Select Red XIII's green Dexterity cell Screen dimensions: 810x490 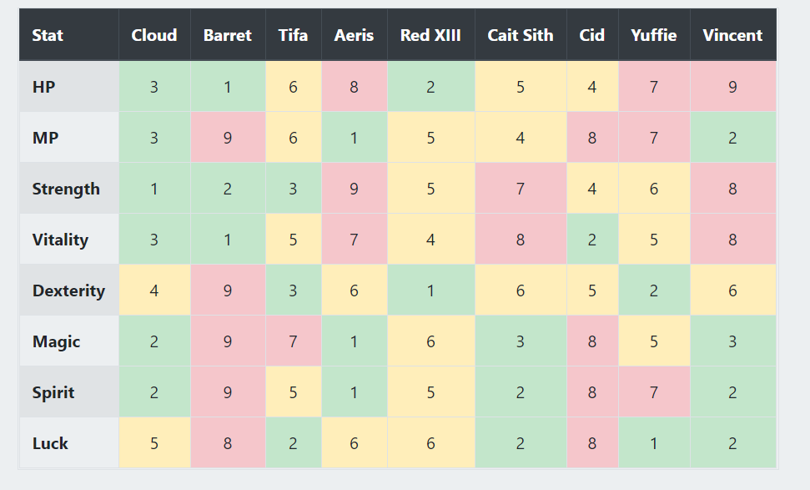(x=430, y=290)
